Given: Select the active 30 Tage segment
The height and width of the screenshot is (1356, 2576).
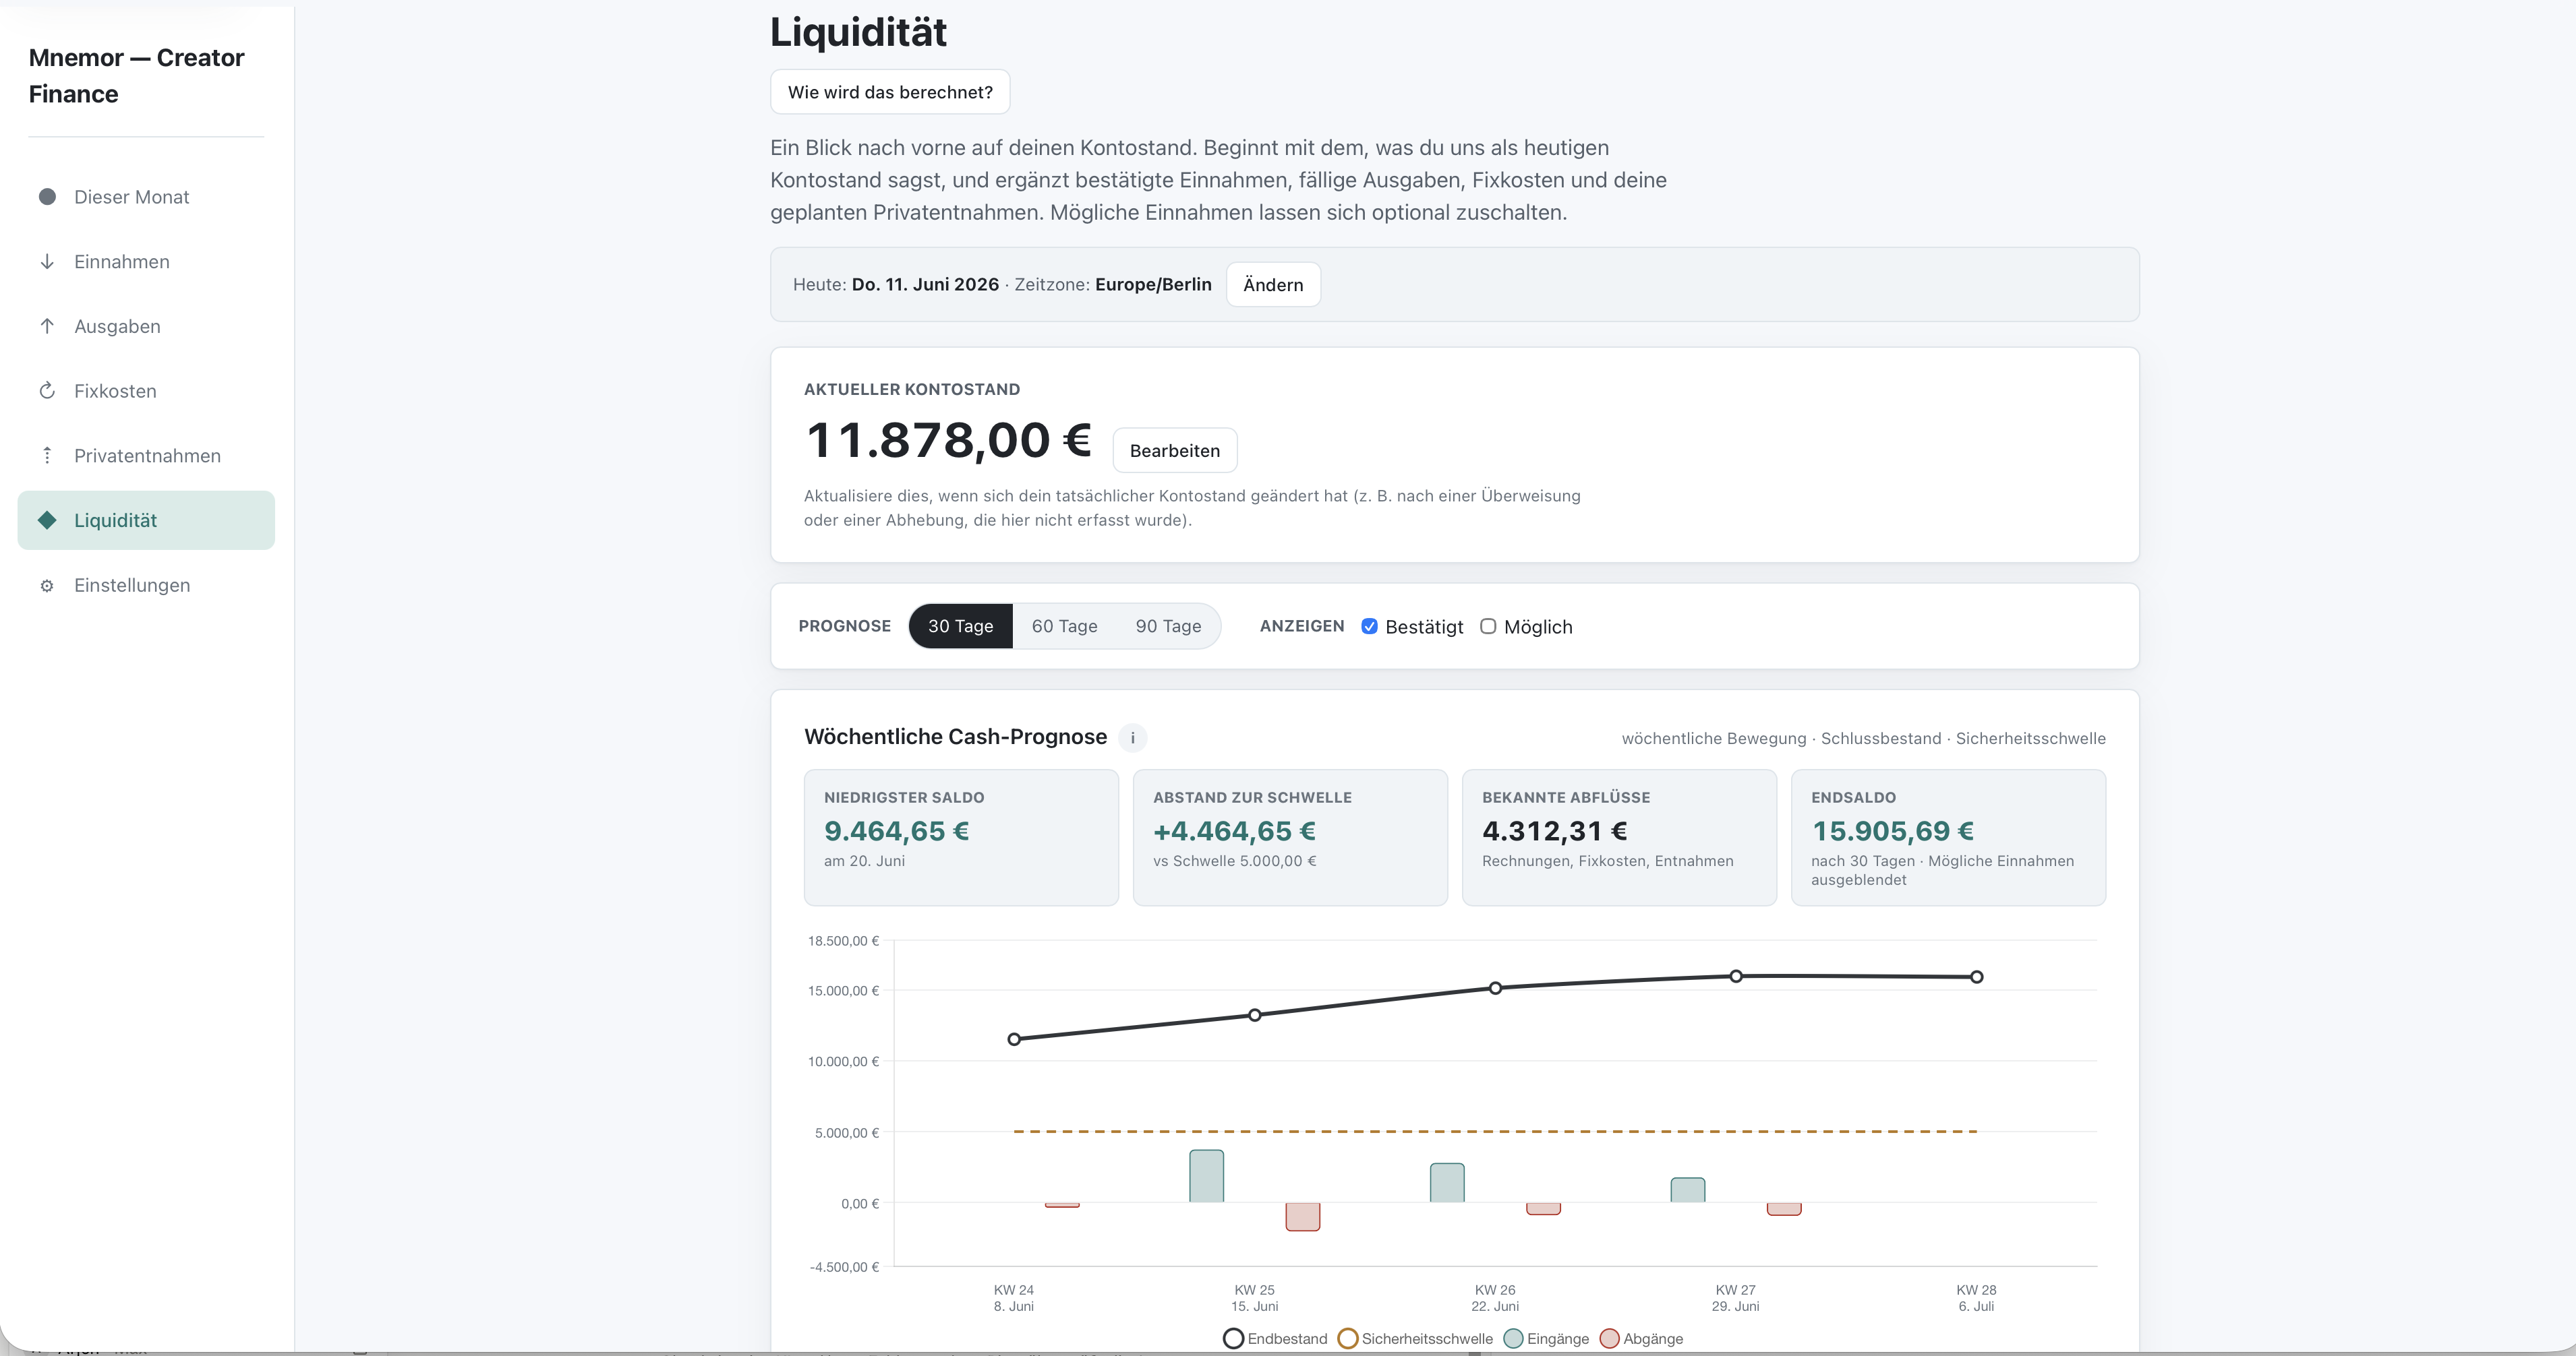Looking at the screenshot, I should pos(960,625).
